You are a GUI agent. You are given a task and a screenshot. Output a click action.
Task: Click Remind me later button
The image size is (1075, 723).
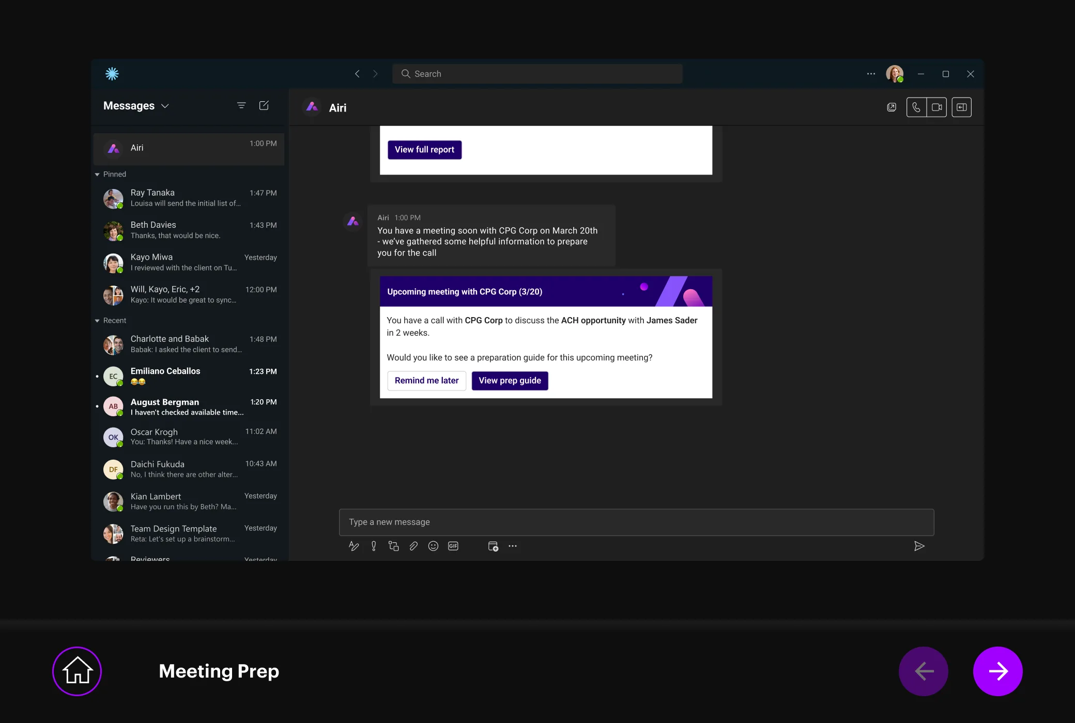click(426, 381)
